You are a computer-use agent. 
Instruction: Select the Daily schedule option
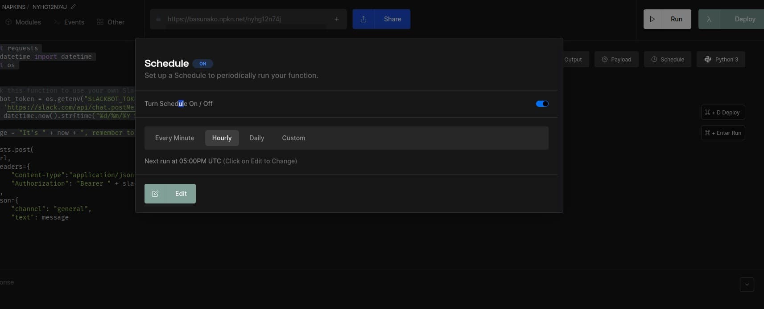click(x=256, y=138)
